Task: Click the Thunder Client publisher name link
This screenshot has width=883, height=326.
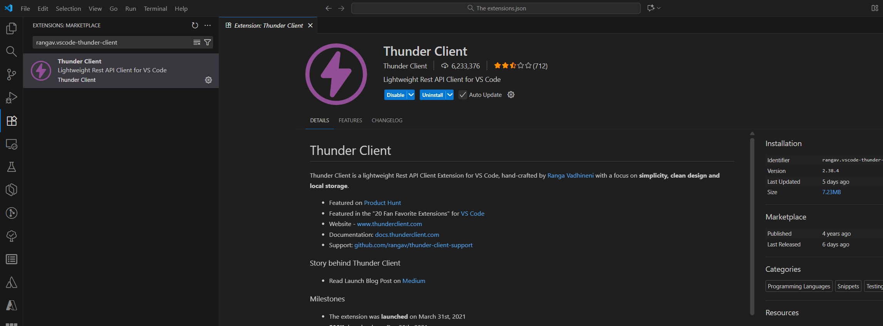Action: (x=405, y=66)
